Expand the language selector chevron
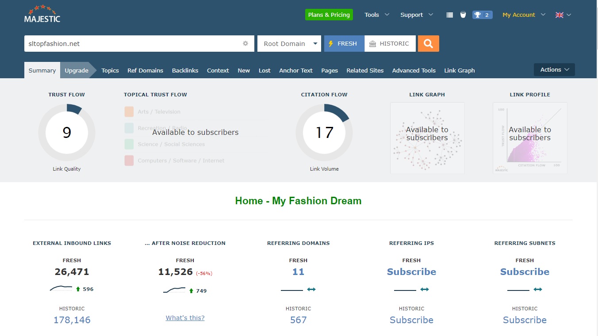Viewport: 598px width, 336px height. pyautogui.click(x=569, y=15)
